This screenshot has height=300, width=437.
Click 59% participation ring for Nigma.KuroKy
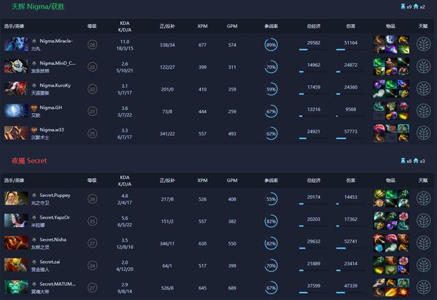[271, 89]
